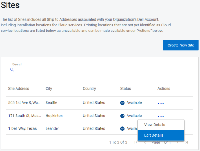Sort by Country column header
Image resolution: width=200 pixels, height=151 pixels.
tap(89, 89)
